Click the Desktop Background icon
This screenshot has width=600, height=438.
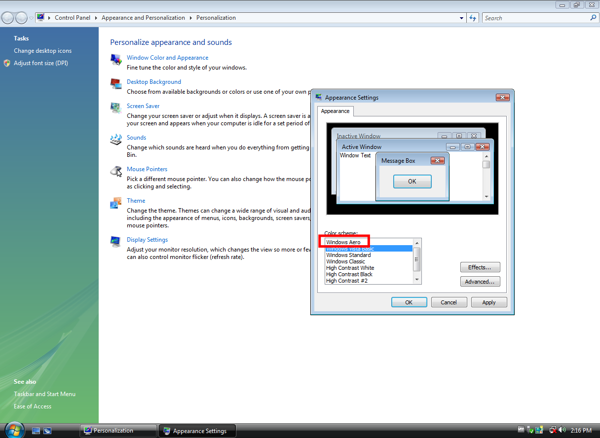[x=116, y=84]
